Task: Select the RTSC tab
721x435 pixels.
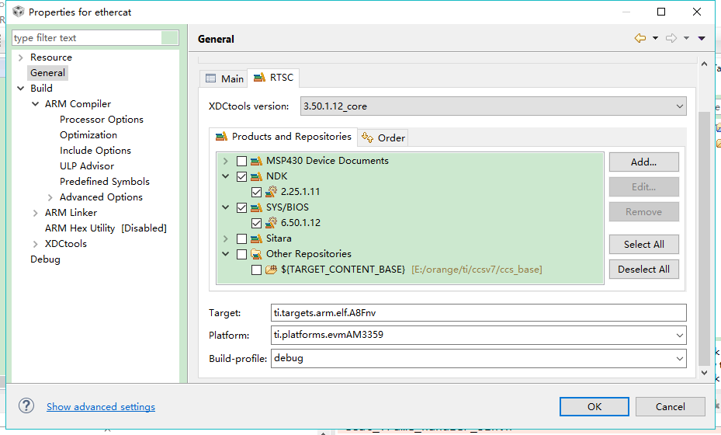Action: coord(274,78)
